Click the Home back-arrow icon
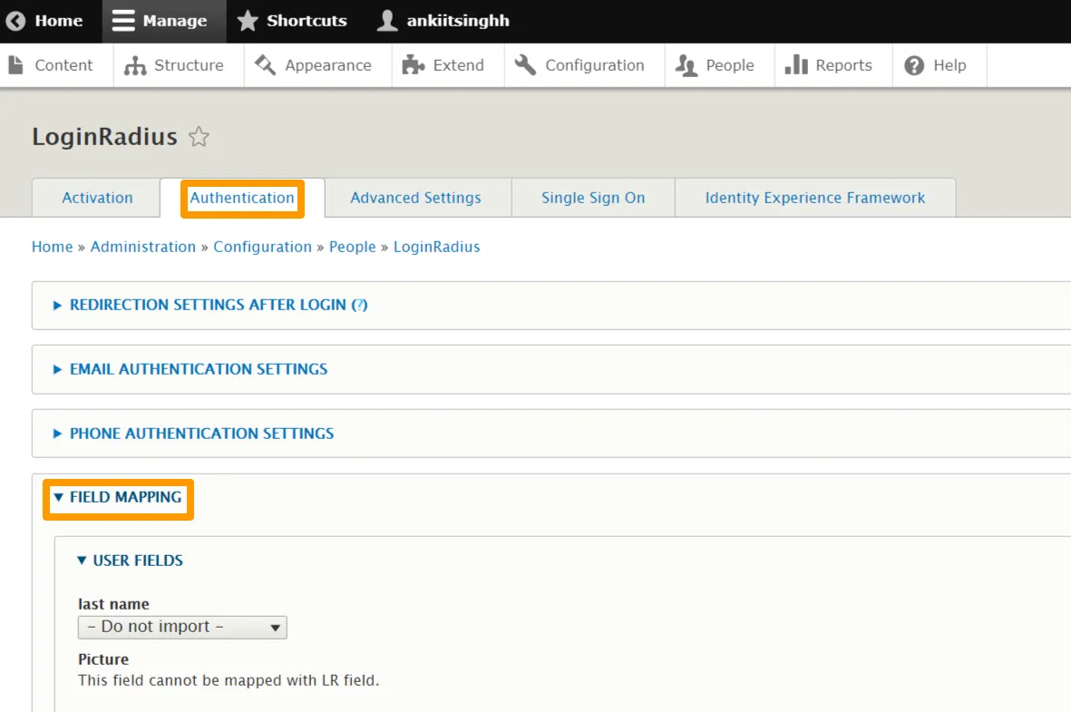 coord(16,21)
